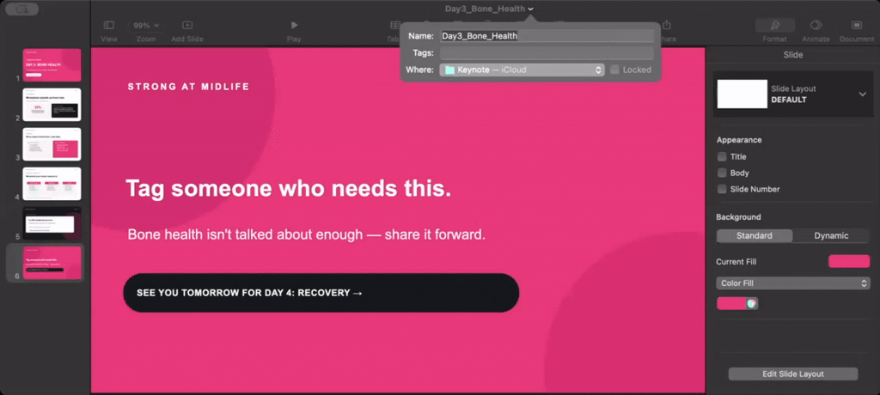Enable the Slide Number checkbox
This screenshot has width=880, height=395.
coord(722,189)
